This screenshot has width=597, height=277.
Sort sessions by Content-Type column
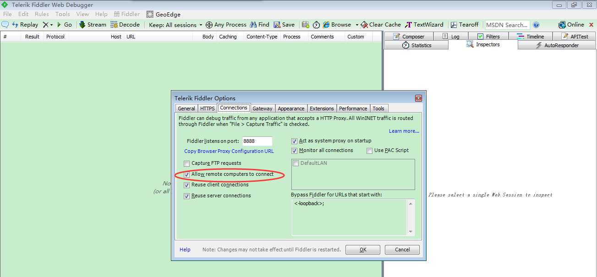point(262,37)
